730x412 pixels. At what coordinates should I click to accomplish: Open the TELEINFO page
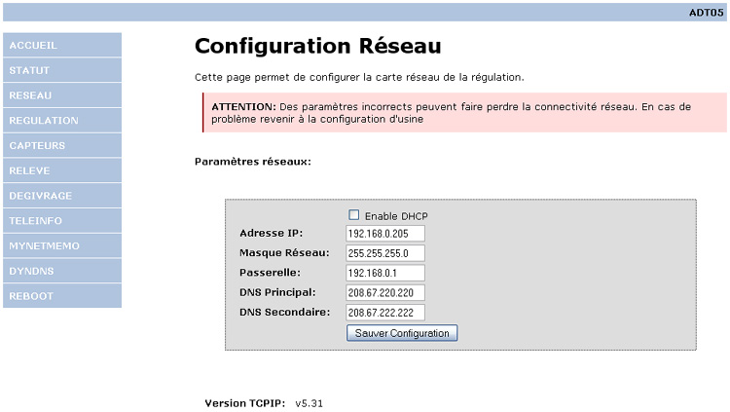coord(62,221)
